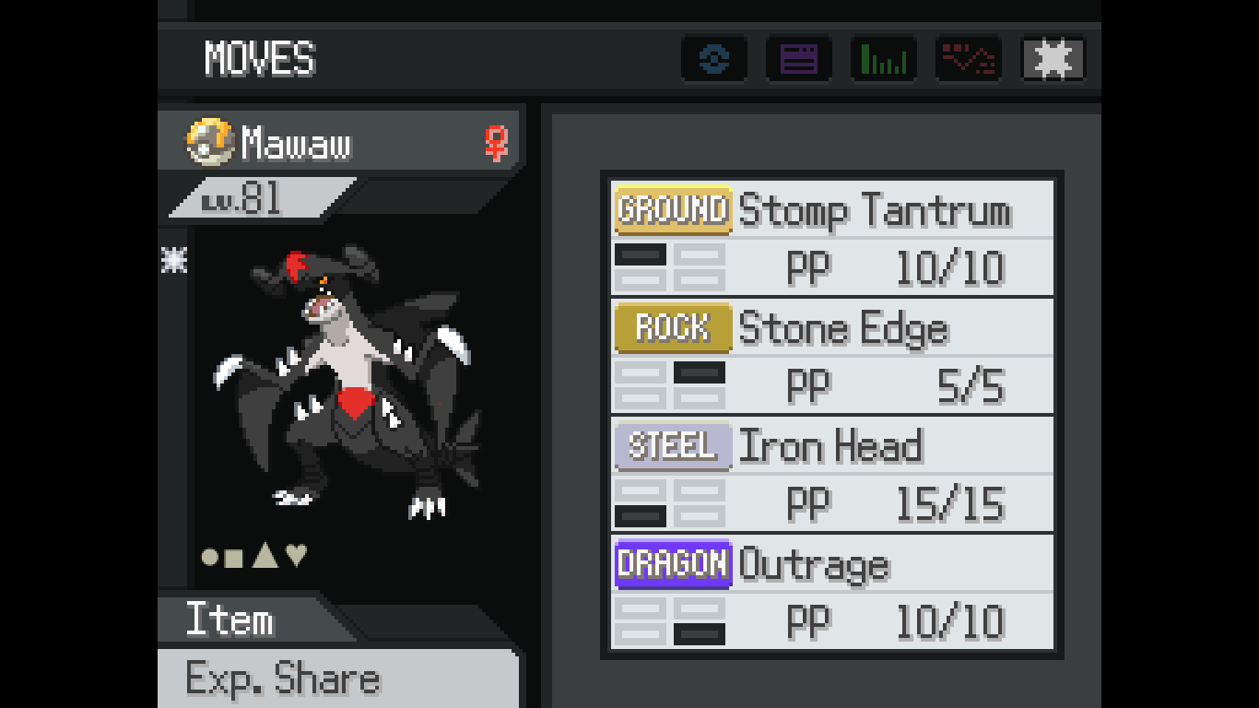
Task: Click the GROUND type badge
Action: [674, 210]
